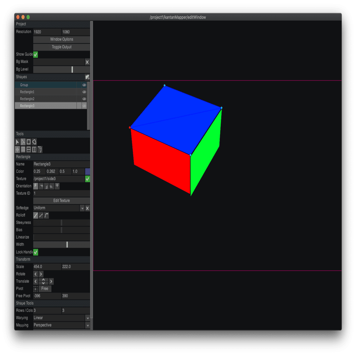Click the Scale Y field 222.0
356x356 pixels.
click(x=76, y=267)
